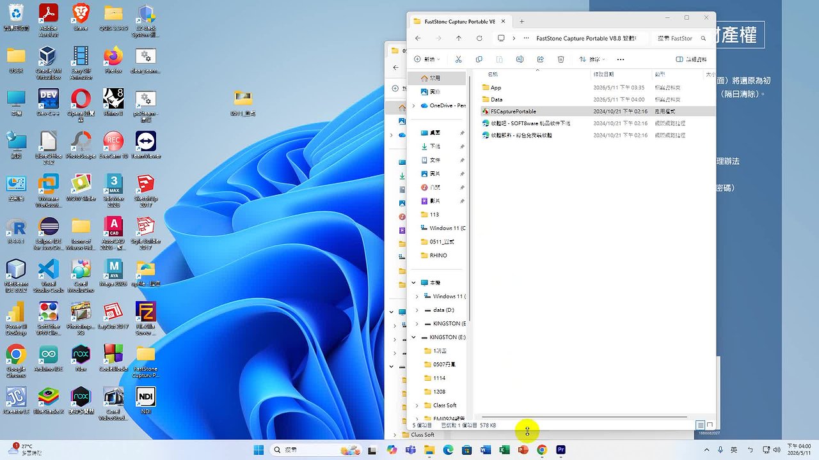Refresh the FastStone Capture folder view
This screenshot has width=819, height=460.
click(479, 38)
